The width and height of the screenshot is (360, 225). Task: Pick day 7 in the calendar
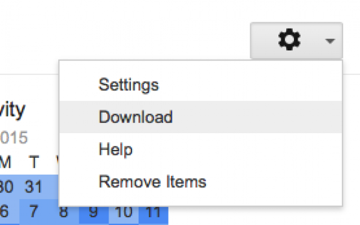point(34,211)
